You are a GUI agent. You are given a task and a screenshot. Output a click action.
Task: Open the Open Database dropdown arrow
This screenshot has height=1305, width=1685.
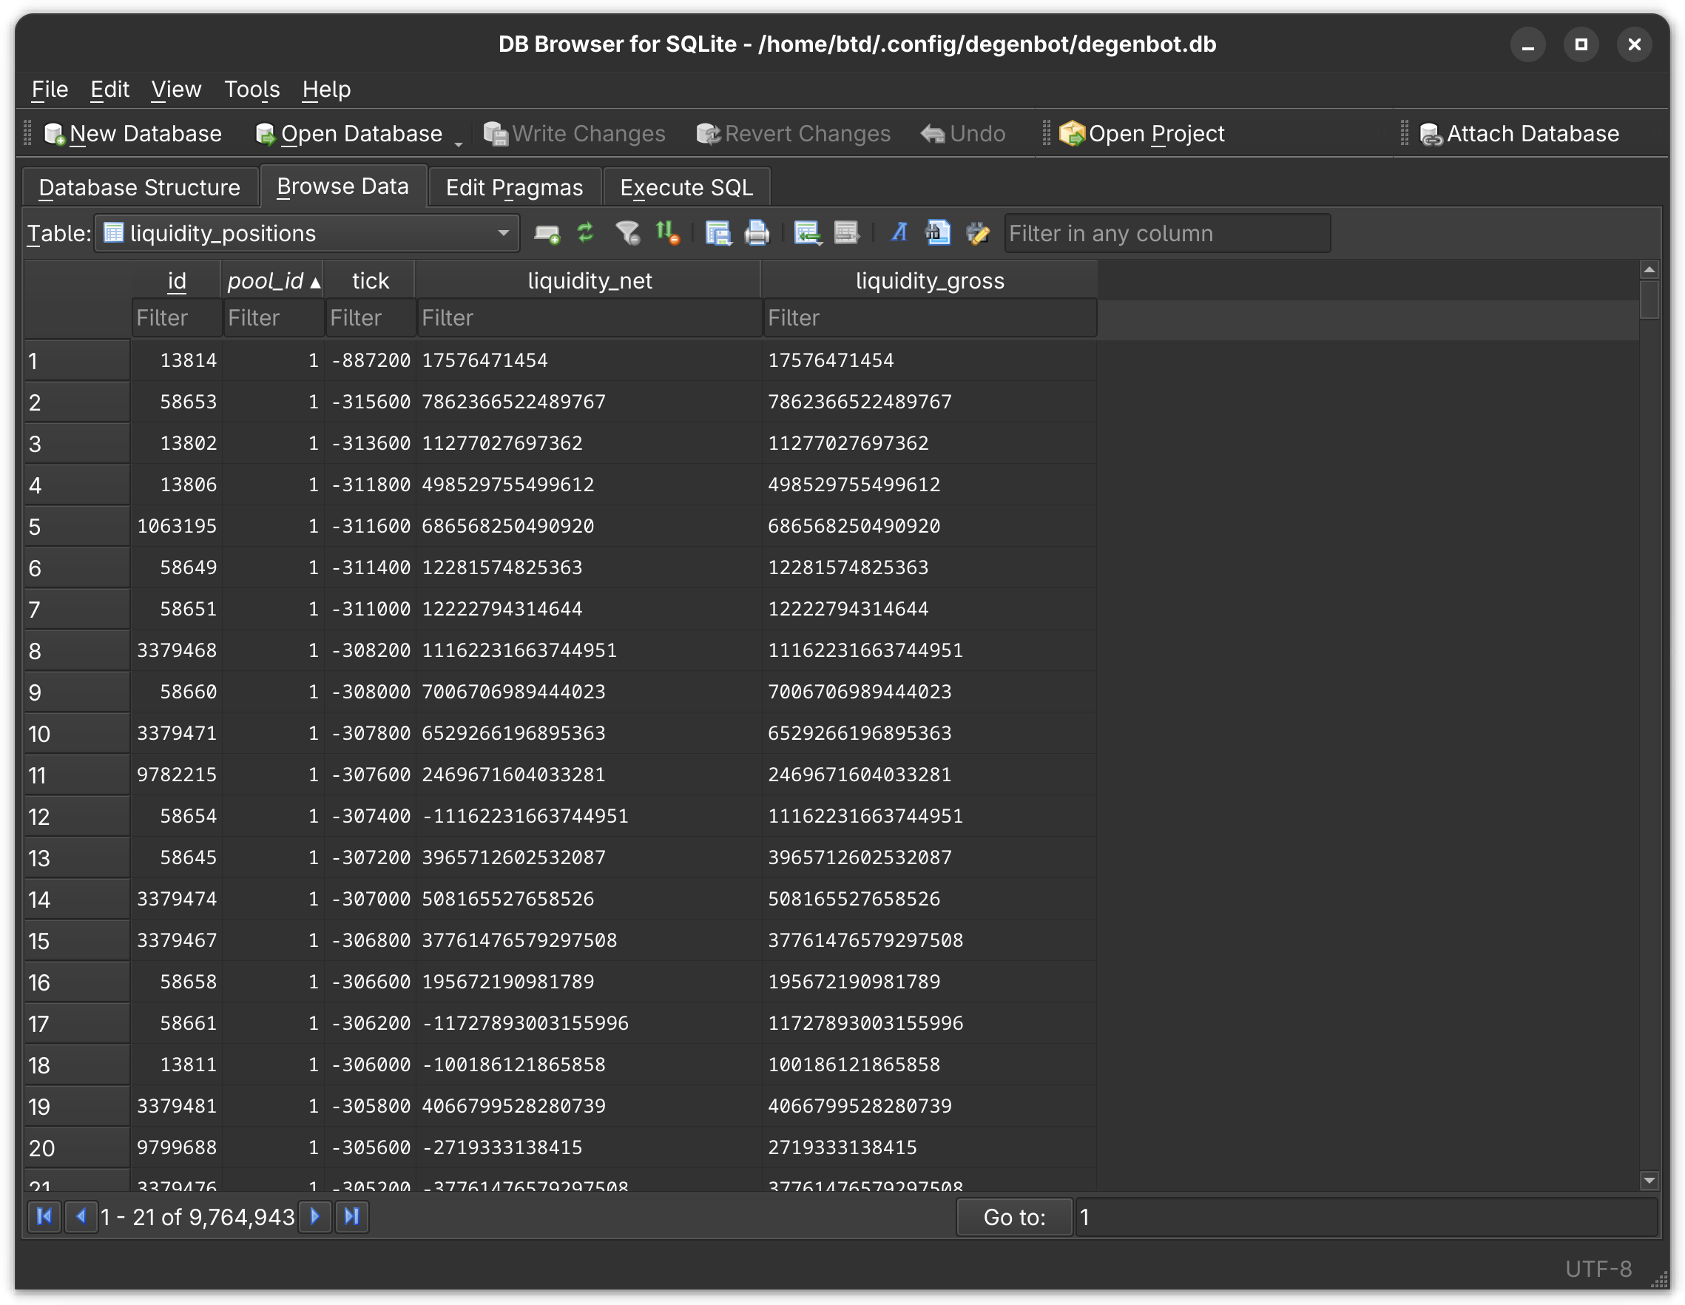coord(459,143)
